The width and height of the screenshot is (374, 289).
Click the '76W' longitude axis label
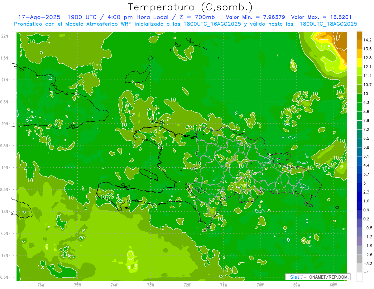click(x=41, y=285)
